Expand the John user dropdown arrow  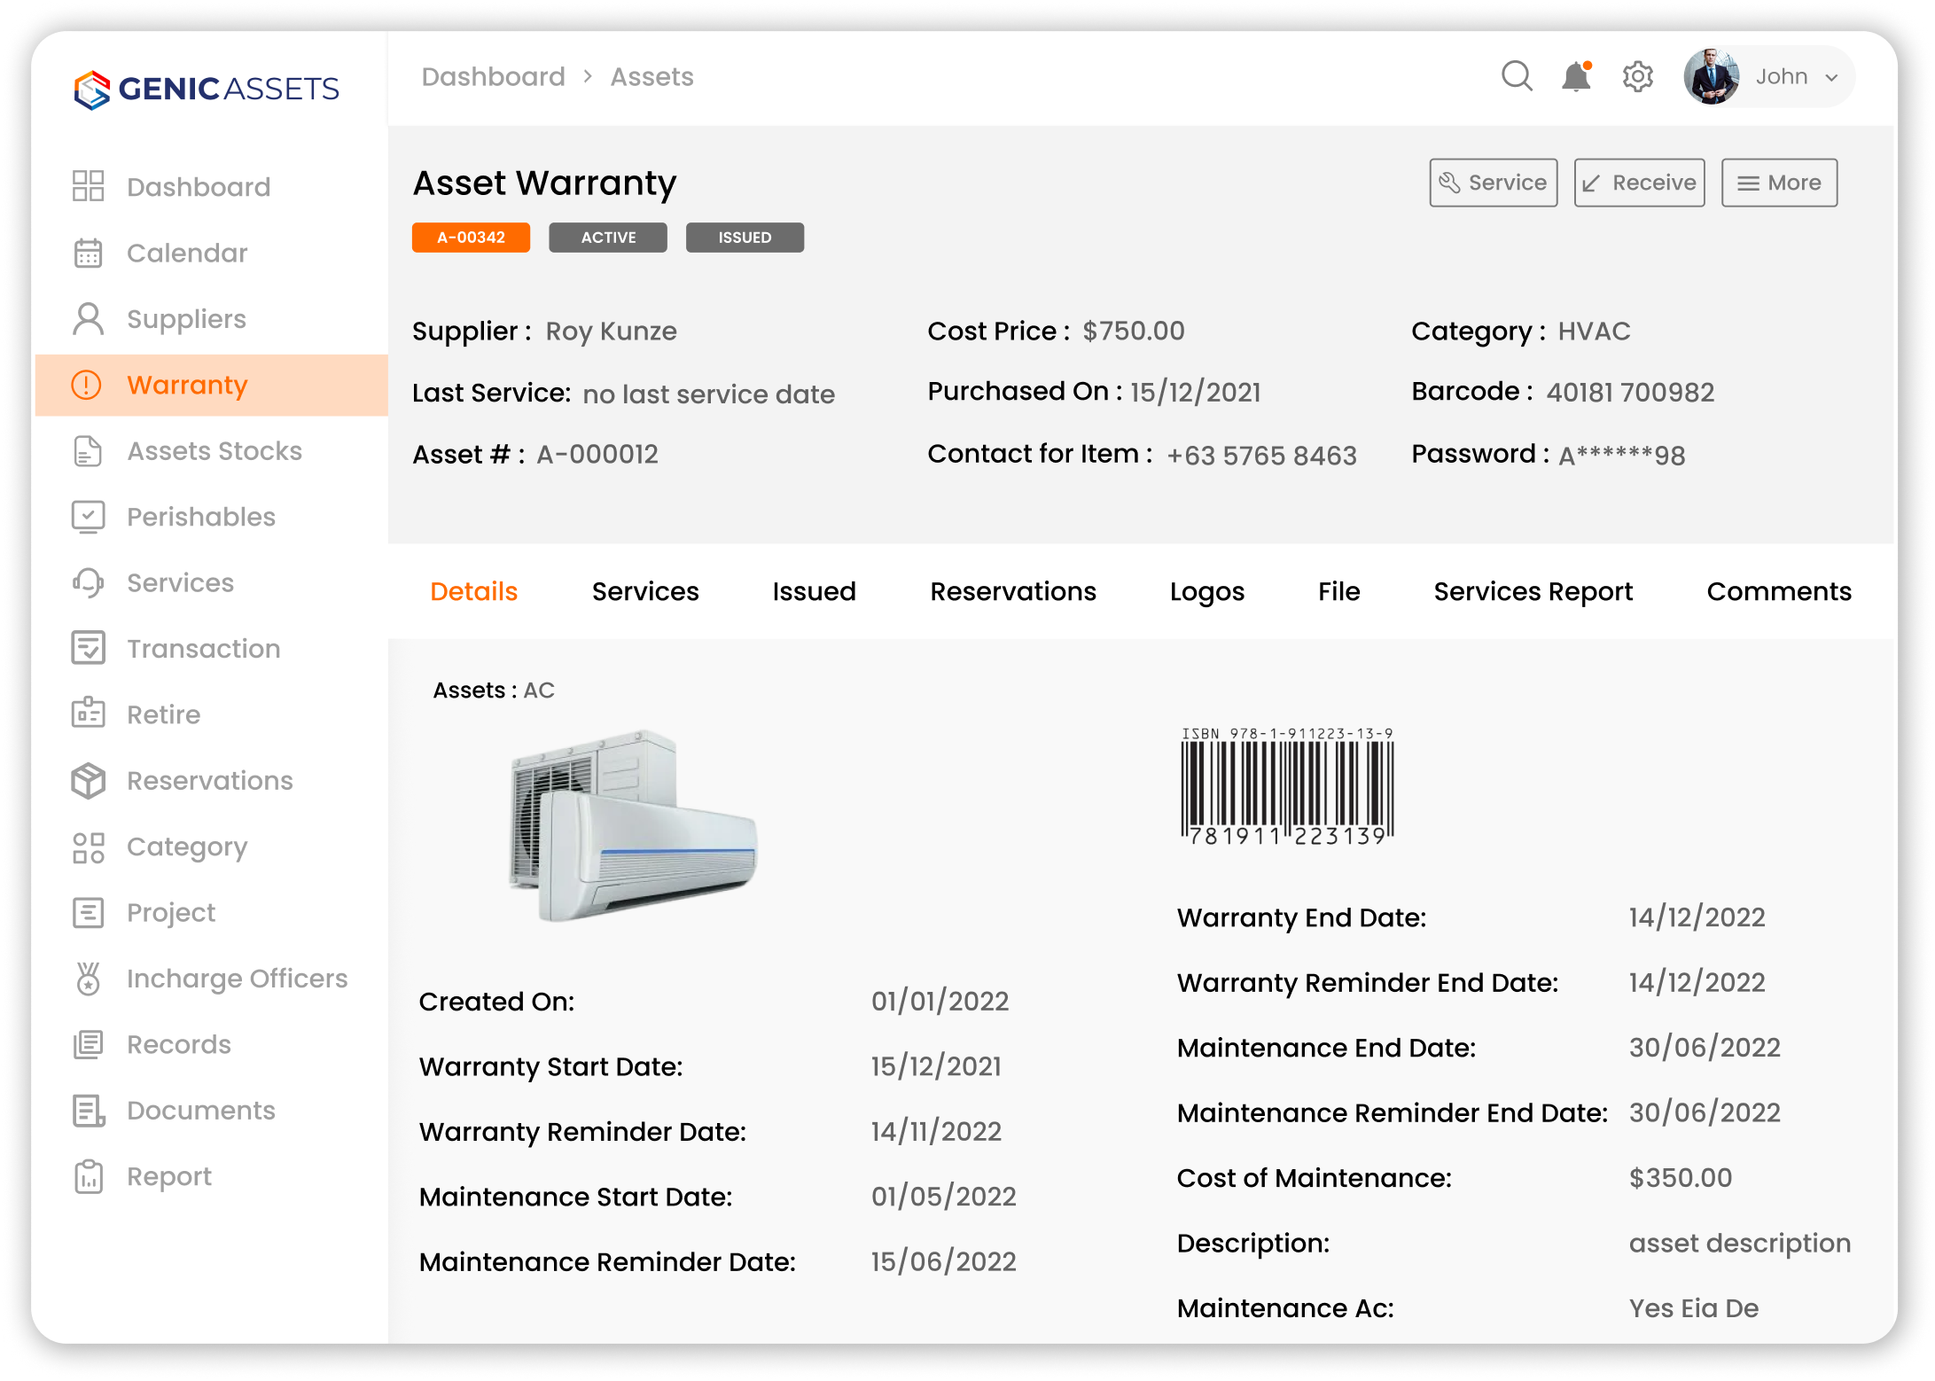(x=1831, y=78)
